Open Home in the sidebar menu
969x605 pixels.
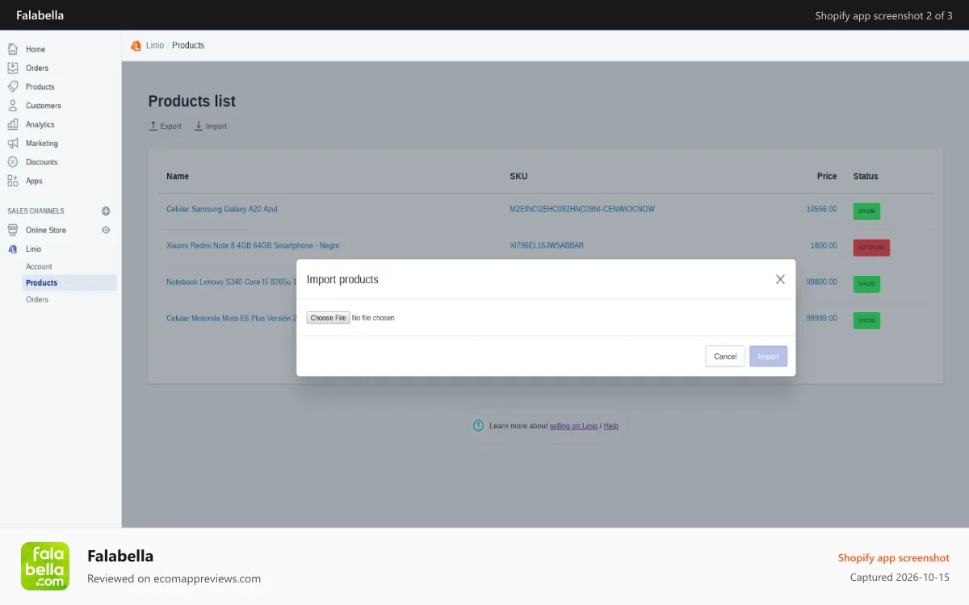(x=36, y=49)
